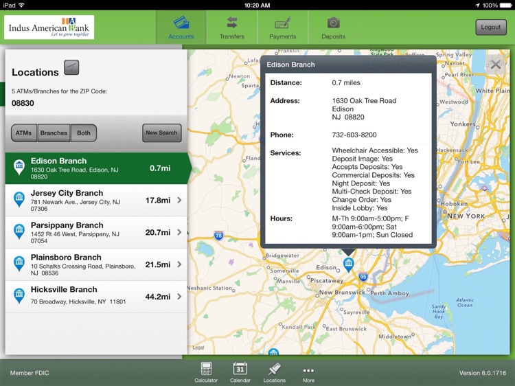Image resolution: width=515 pixels, height=386 pixels.
Task: Click the Hicksville bank pin icon
Action: [x=19, y=295]
